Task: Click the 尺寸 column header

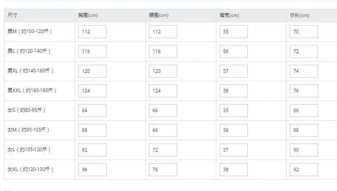Action: (x=13, y=15)
